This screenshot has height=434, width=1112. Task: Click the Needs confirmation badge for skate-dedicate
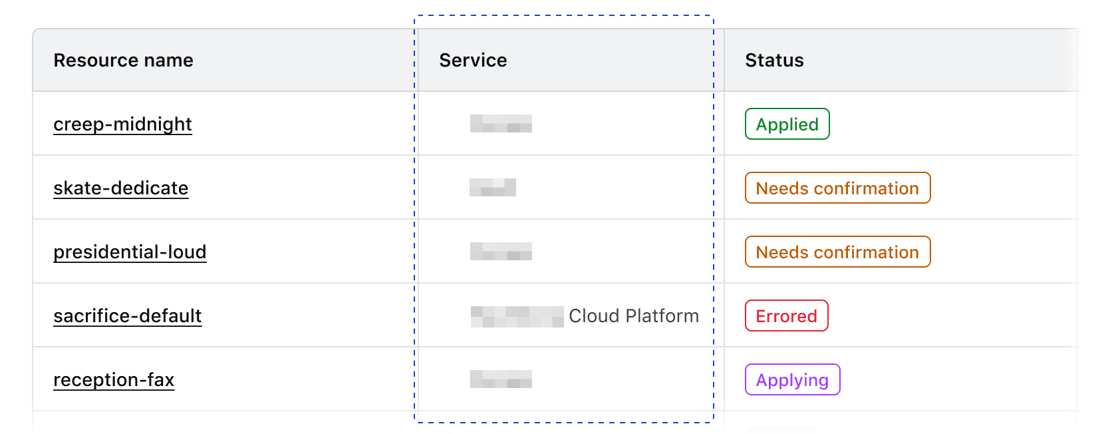point(837,188)
